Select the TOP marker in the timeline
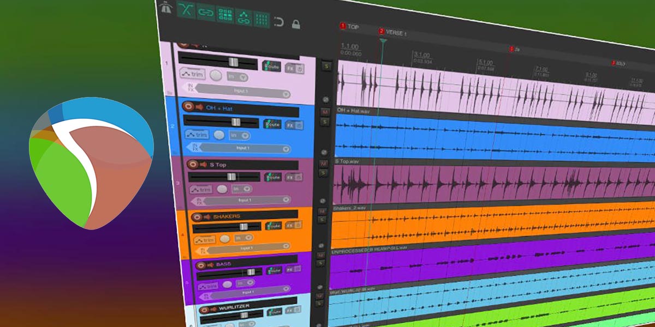Image resolution: width=655 pixels, height=327 pixels. click(x=343, y=26)
